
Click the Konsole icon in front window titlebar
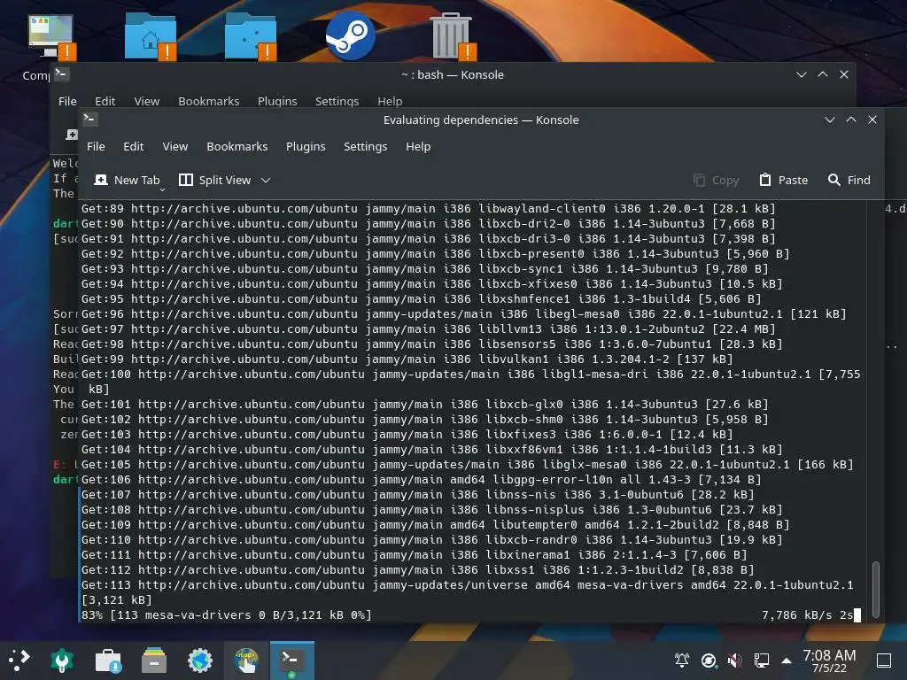(x=89, y=119)
